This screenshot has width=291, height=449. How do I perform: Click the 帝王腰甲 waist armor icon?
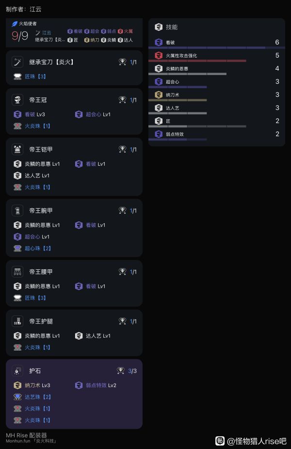pos(17,272)
